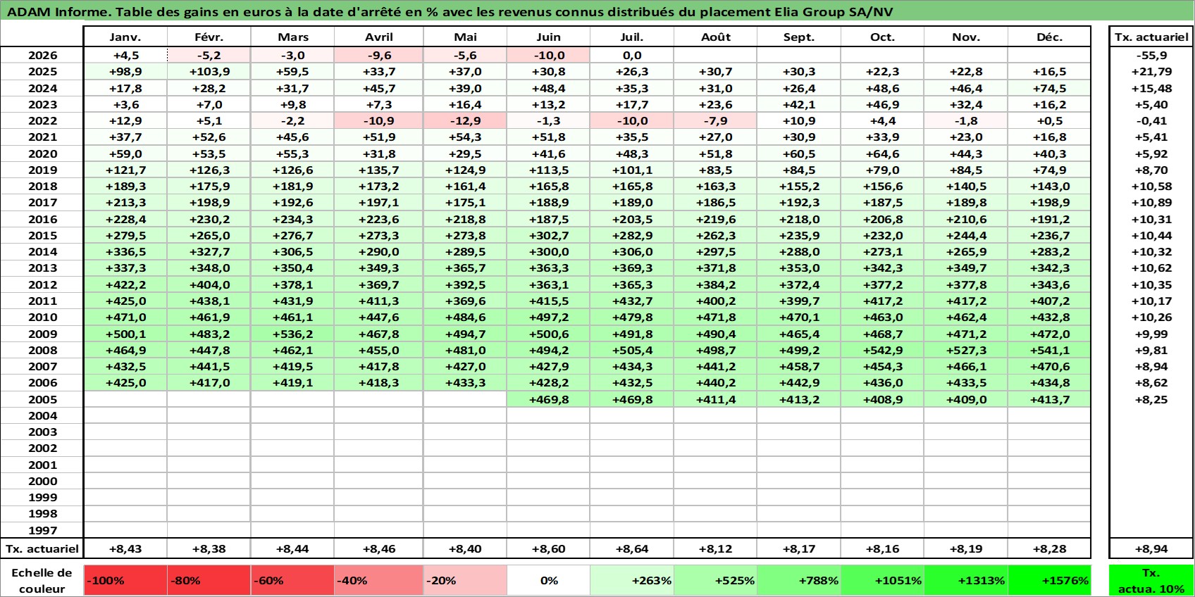The width and height of the screenshot is (1195, 597).
Task: Select the 2022 row label
Action: click(42, 121)
